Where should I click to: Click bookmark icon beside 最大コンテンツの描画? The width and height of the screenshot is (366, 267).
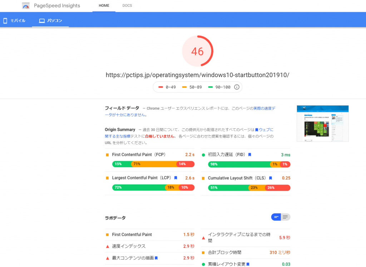[x=156, y=258]
